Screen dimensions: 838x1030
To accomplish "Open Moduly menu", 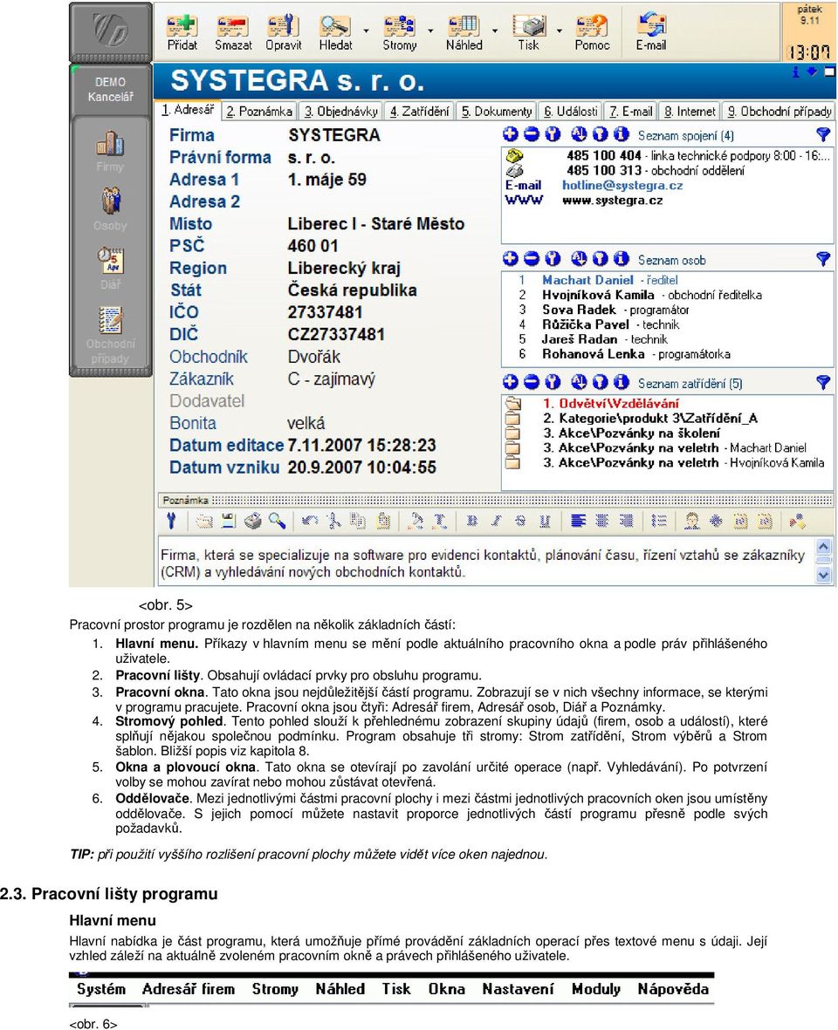I will (596, 989).
